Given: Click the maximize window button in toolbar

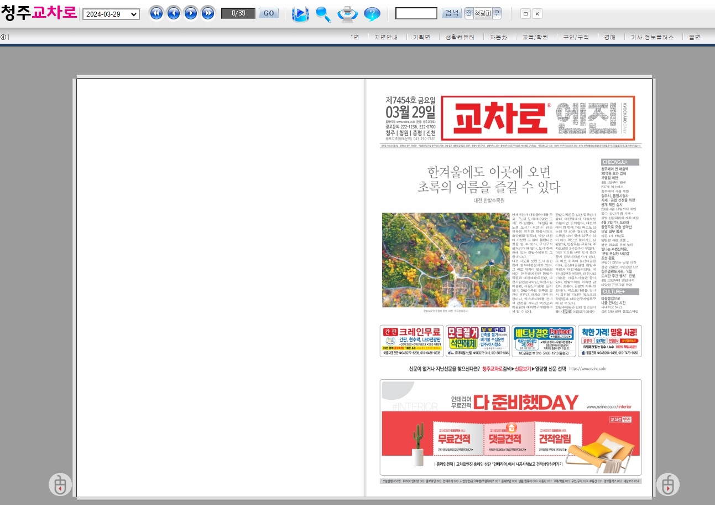Looking at the screenshot, I should (x=525, y=14).
